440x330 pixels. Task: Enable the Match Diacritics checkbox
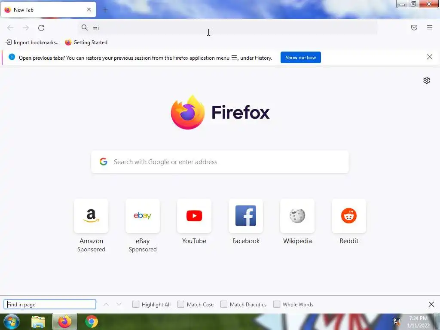(x=223, y=304)
